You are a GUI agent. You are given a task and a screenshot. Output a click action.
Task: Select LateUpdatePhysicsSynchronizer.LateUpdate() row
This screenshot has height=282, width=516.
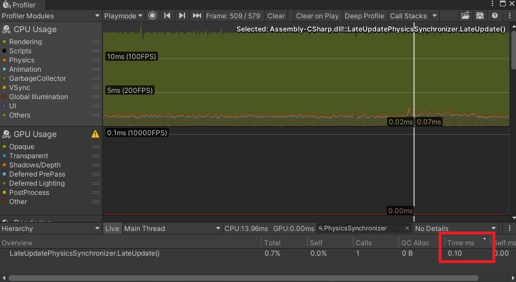(x=258, y=253)
